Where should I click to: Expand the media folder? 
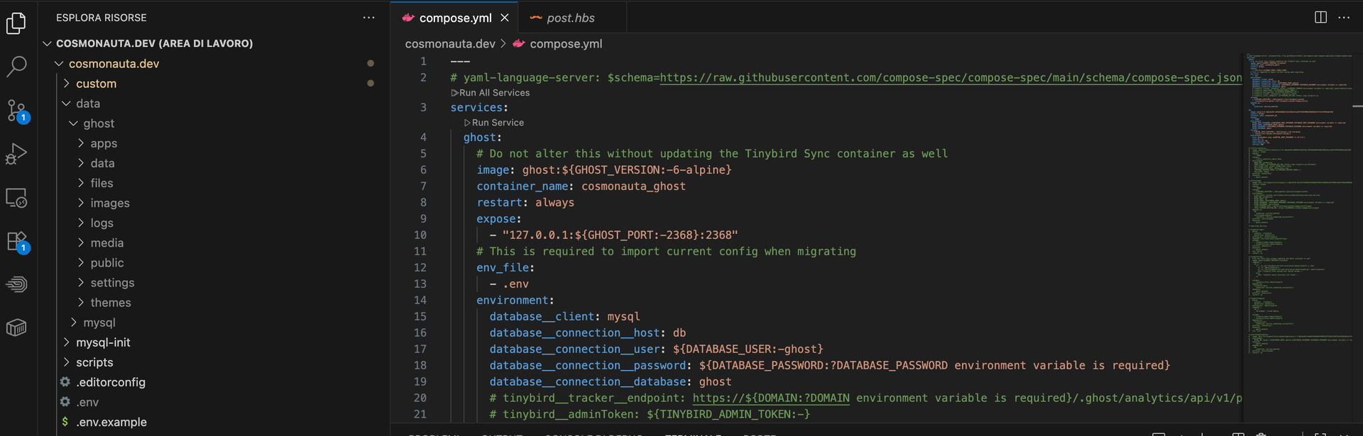(81, 242)
